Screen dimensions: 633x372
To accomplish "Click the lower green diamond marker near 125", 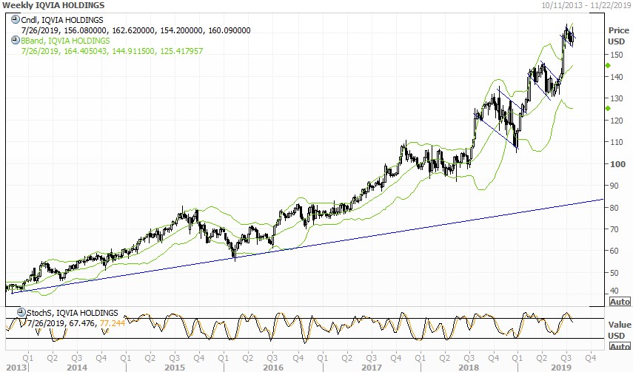I will [606, 108].
